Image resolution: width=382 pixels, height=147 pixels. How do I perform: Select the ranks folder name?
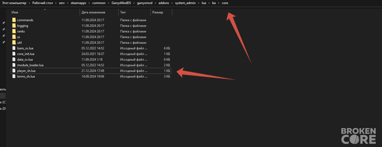pyautogui.click(x=21, y=31)
